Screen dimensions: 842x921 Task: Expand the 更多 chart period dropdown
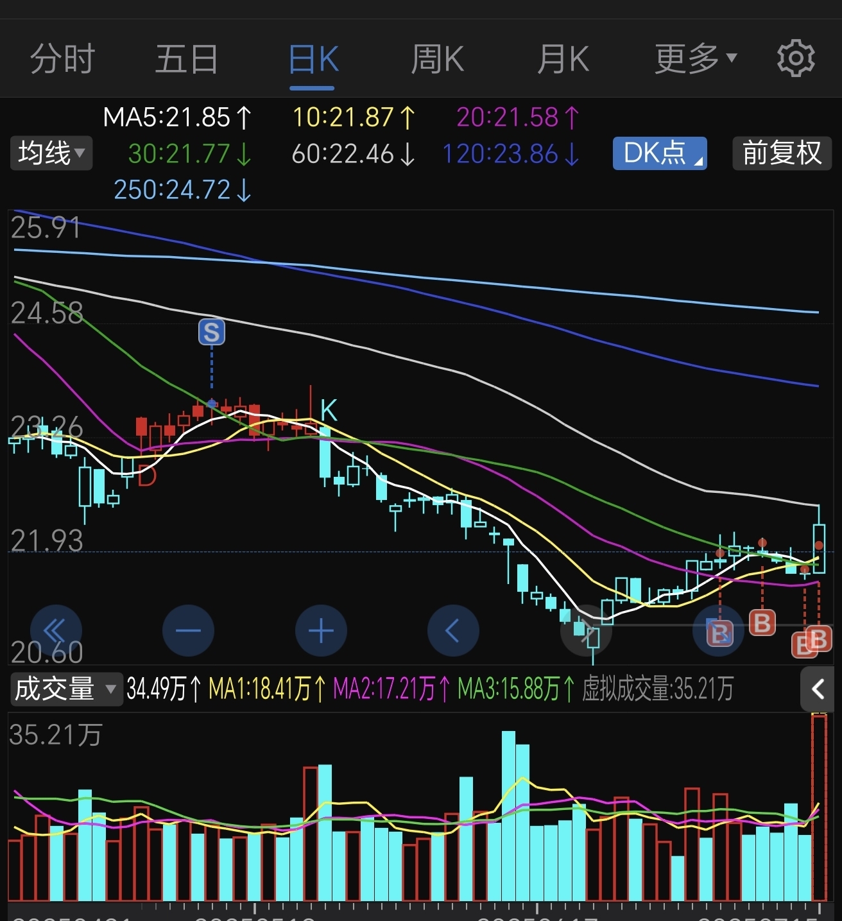point(696,59)
